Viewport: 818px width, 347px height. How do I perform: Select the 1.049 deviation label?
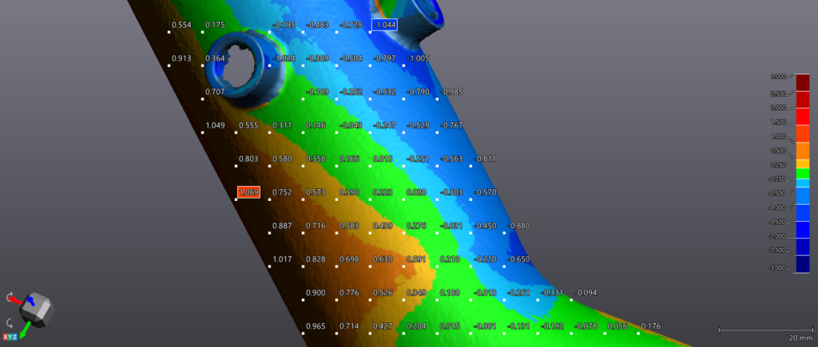(x=215, y=125)
